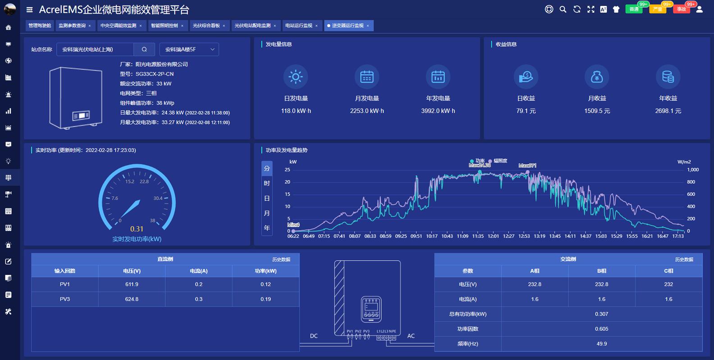Click the 日发电量 sun icon
The height and width of the screenshot is (360, 714).
pos(296,76)
